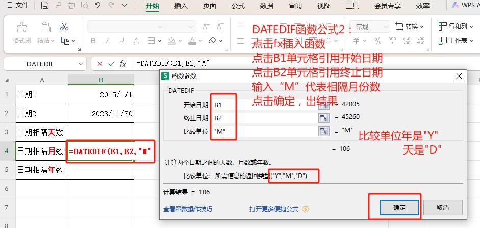Viewport: 480px width, 228px height.
Task: Click the 终止日期 input field
Action: tap(265, 118)
